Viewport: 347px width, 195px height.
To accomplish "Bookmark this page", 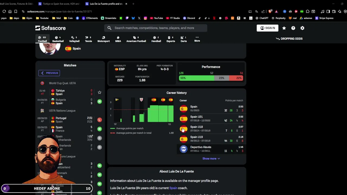I will pyautogui.click(x=16, y=11).
